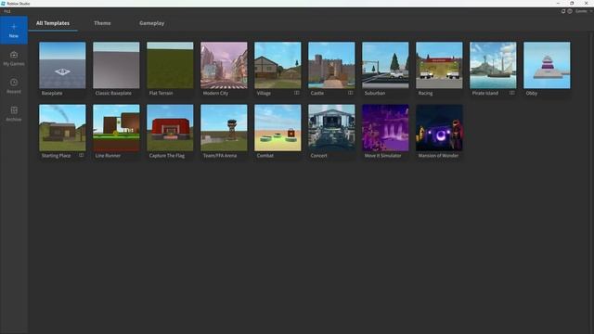Screen dimensions: 594x334
Task: Click the book icon beside Starting Place
Action: pyautogui.click(x=82, y=155)
